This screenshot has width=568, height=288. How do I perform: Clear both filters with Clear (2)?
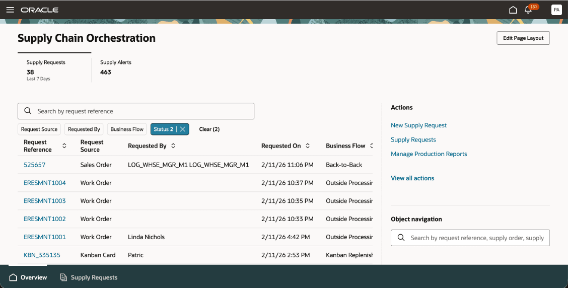point(209,129)
